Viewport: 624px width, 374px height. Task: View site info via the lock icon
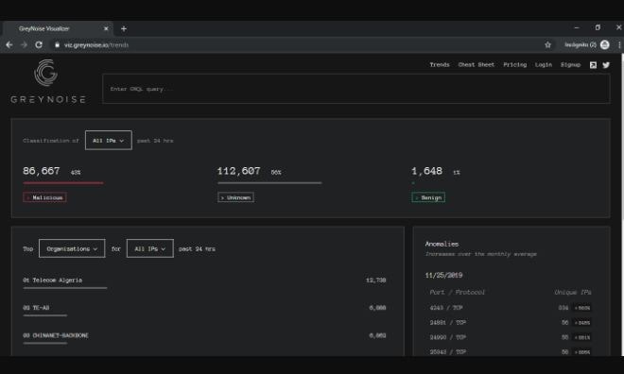tap(57, 45)
